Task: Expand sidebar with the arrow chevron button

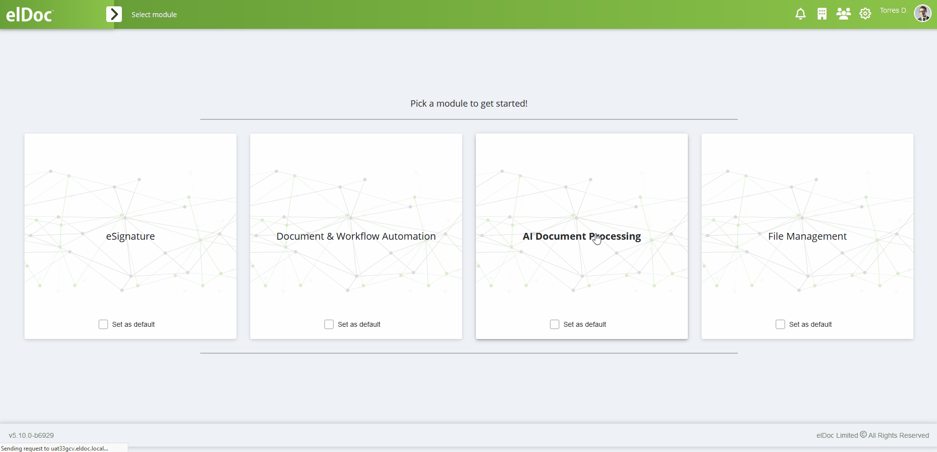Action: 114,14
